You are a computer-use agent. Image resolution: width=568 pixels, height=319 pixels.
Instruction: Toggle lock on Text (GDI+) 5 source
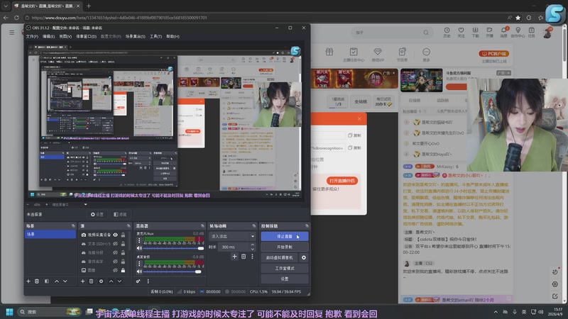pyautogui.click(x=123, y=244)
